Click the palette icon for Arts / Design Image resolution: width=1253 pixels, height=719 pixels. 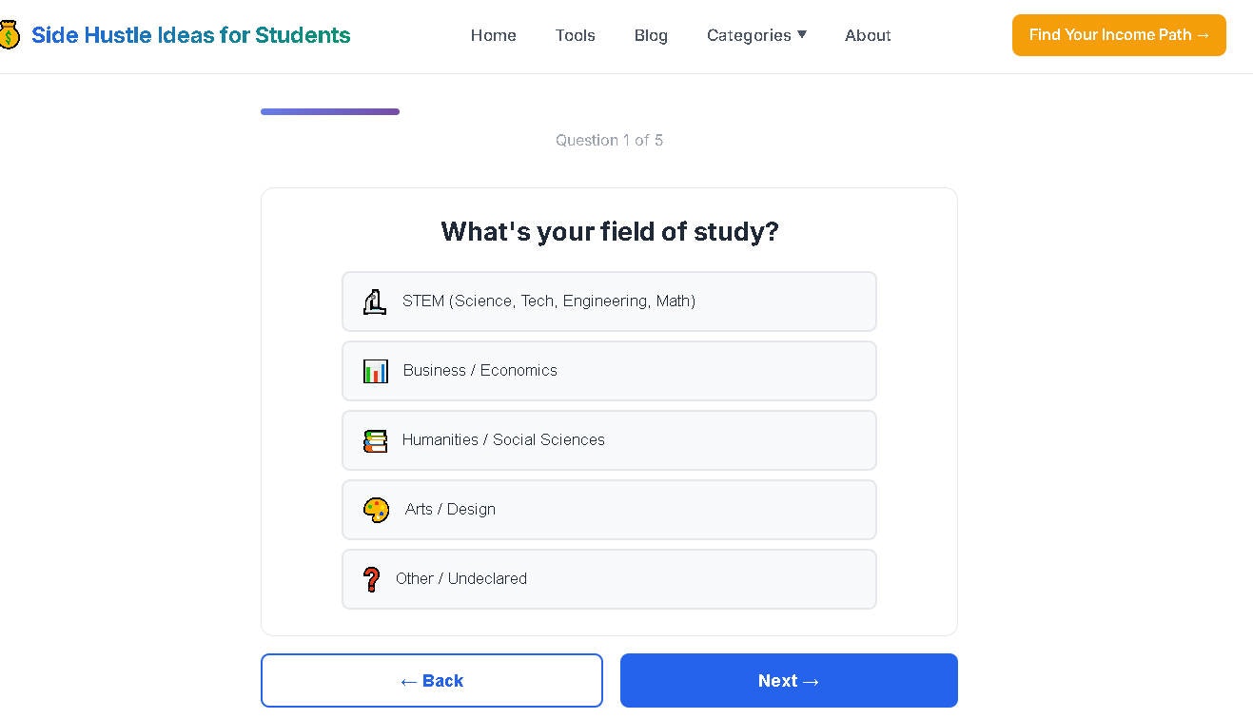(377, 510)
